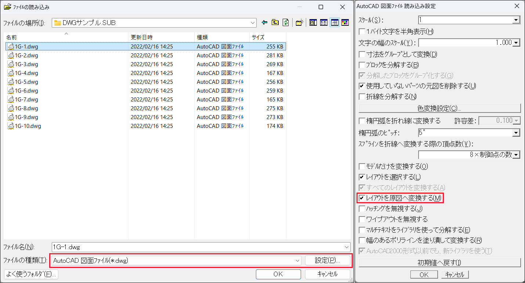Enable 折線を分解する checkbox
The height and width of the screenshot is (283, 525).
tap(362, 97)
